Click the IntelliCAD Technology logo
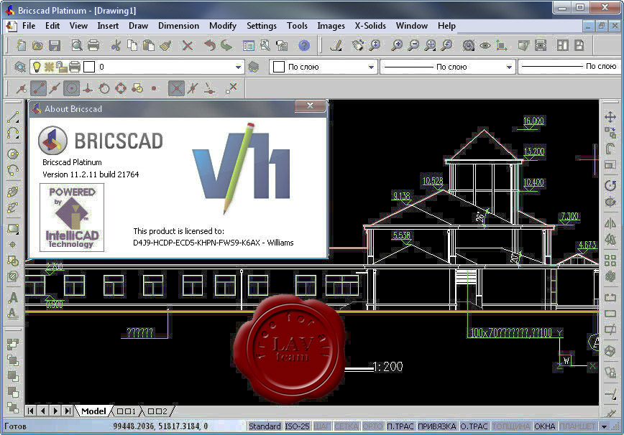Image resolution: width=624 pixels, height=435 pixels. pyautogui.click(x=72, y=217)
